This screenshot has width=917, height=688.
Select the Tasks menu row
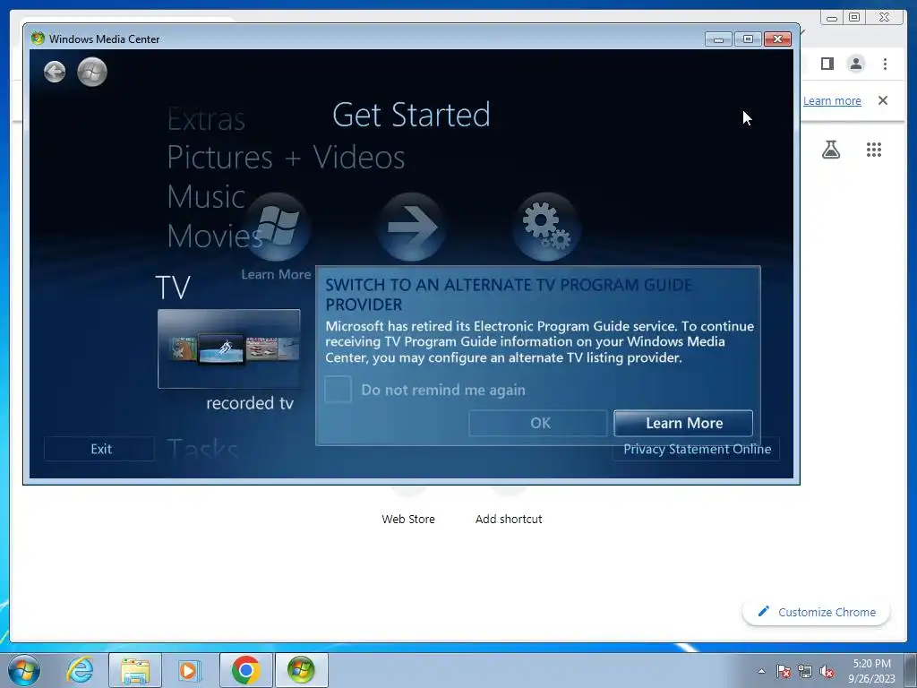tap(202, 450)
